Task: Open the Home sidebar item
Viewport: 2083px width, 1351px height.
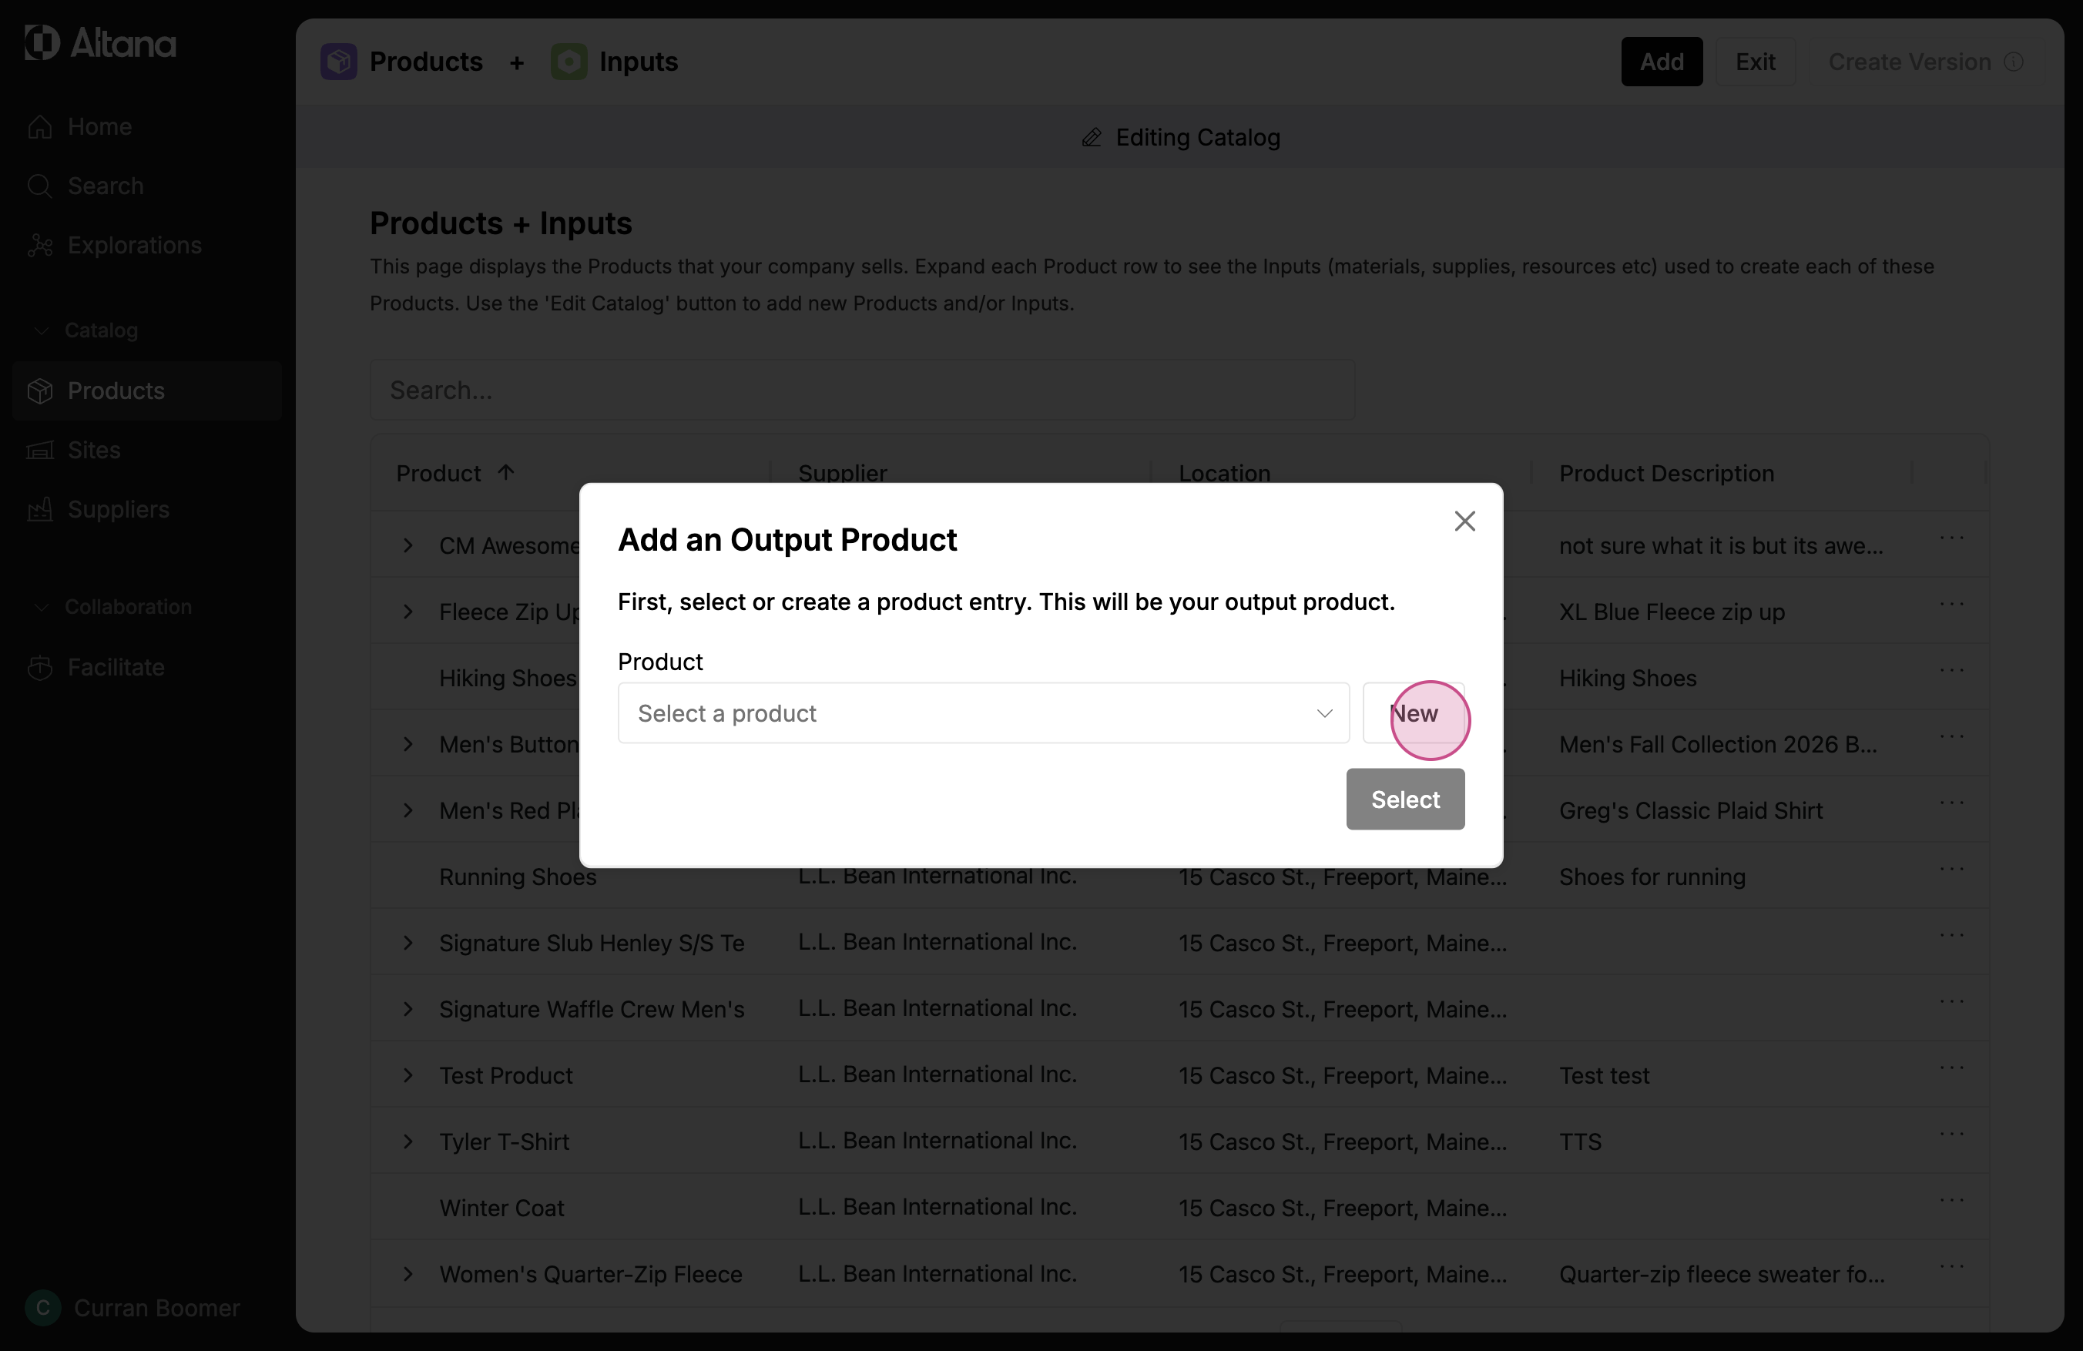Action: coord(99,126)
